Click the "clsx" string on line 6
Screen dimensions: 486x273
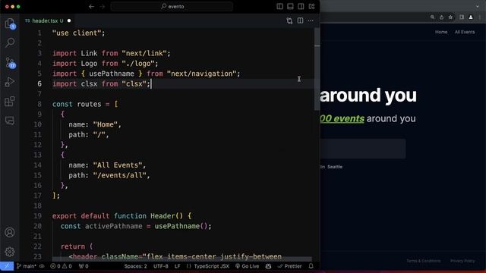[134, 84]
